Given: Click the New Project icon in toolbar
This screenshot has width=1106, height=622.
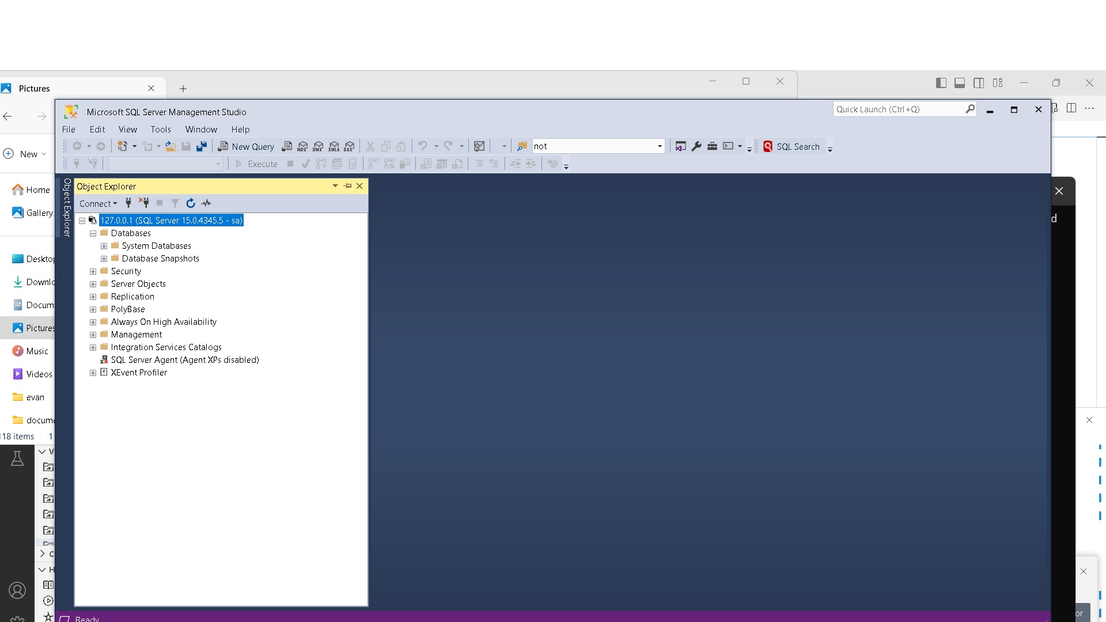Looking at the screenshot, I should tap(122, 146).
